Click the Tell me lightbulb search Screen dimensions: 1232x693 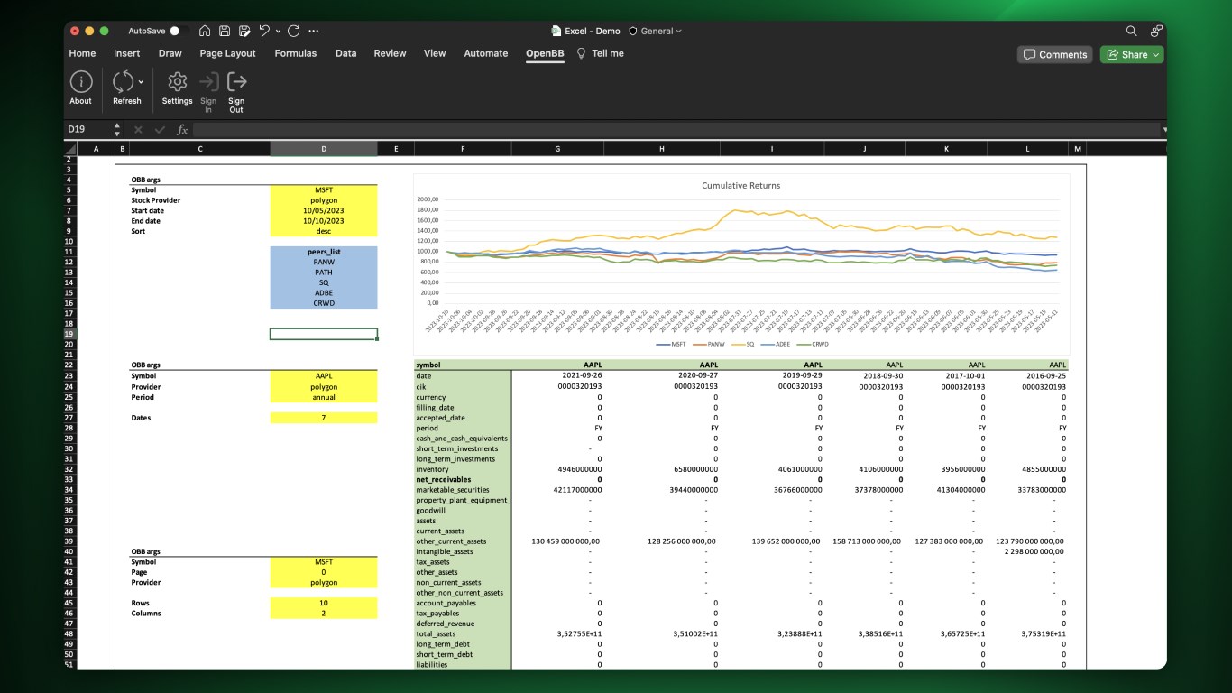[600, 53]
